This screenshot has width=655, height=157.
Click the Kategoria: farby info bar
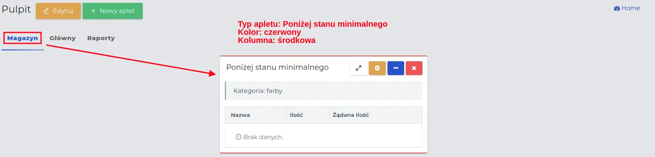[324, 91]
